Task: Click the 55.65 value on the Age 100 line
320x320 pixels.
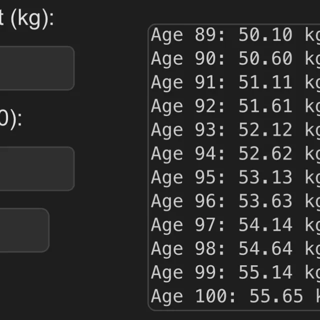Action: [x=275, y=296]
